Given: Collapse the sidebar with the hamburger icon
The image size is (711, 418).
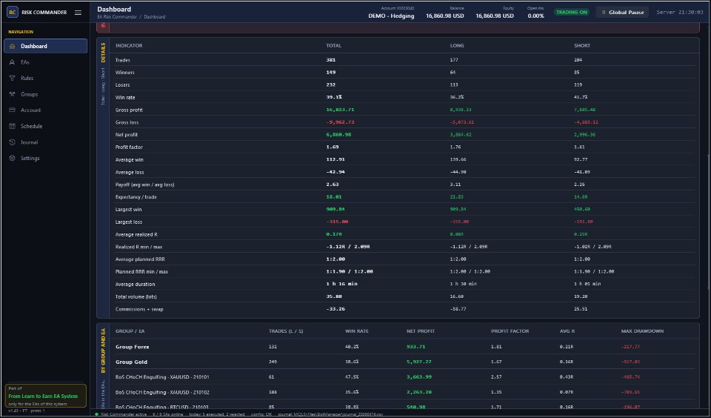Looking at the screenshot, I should click(78, 13).
